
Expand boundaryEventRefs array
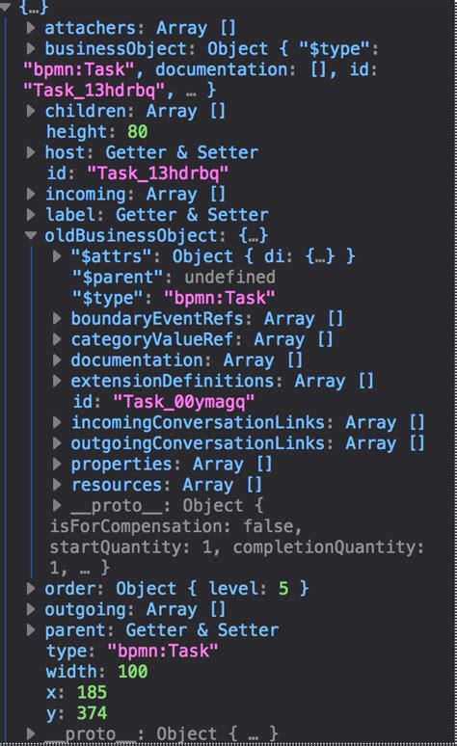point(57,318)
